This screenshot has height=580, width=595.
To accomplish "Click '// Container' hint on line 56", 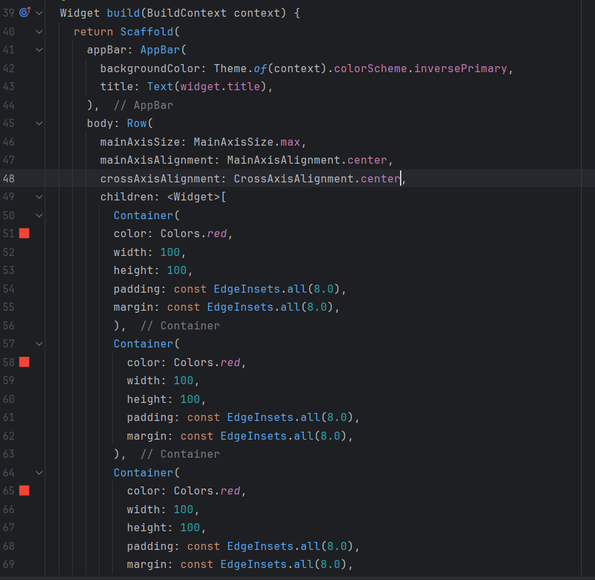I will [180, 325].
